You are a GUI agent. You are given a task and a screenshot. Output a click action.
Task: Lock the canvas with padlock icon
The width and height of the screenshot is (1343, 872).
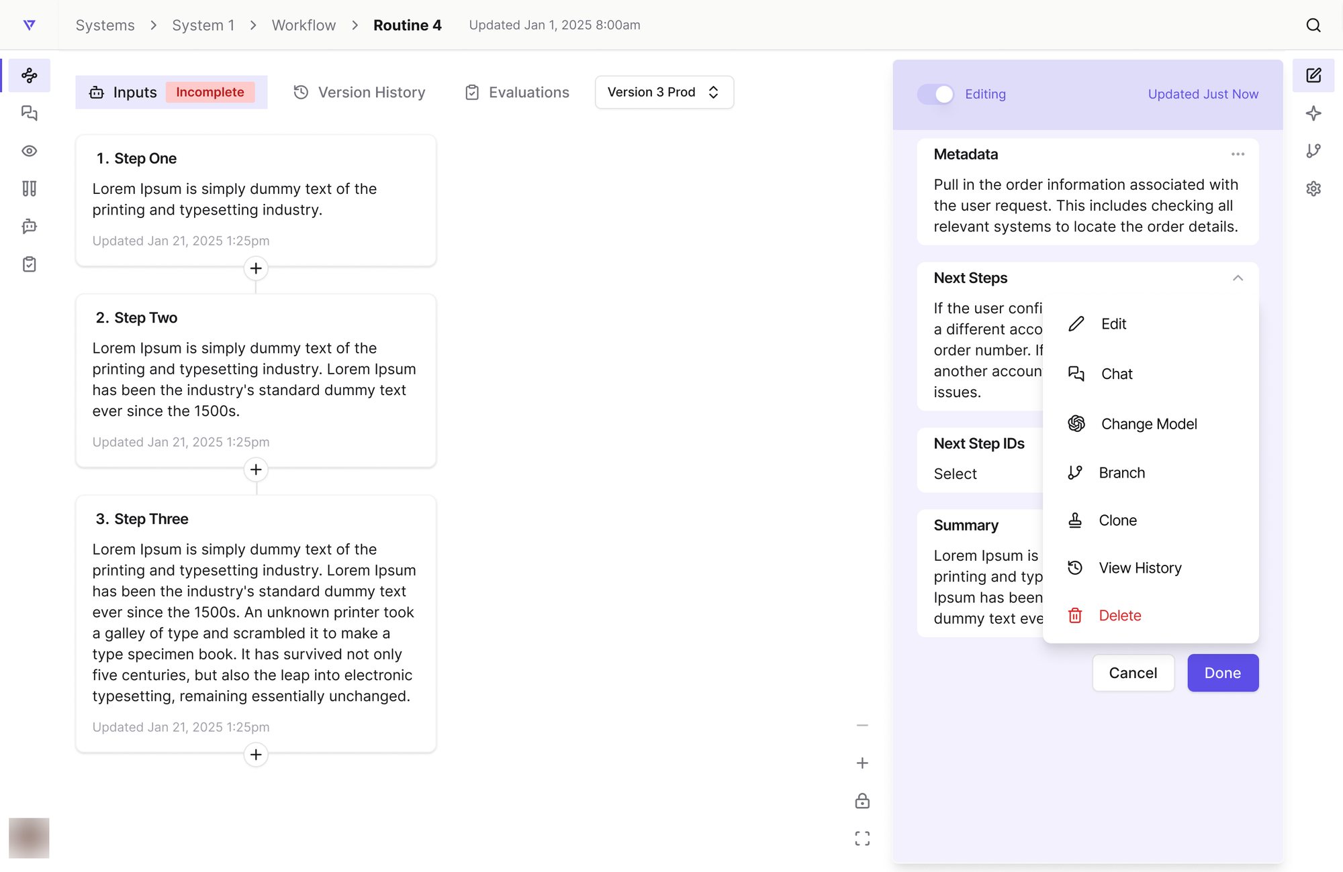point(862,801)
